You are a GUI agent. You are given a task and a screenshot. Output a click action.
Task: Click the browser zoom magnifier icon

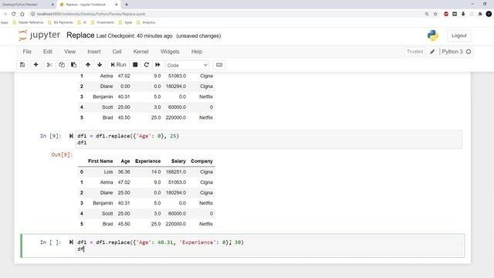point(427,14)
